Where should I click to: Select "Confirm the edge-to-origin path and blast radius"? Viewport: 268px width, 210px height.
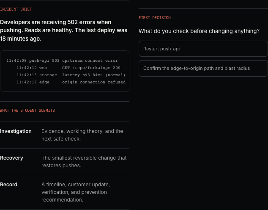point(203,68)
